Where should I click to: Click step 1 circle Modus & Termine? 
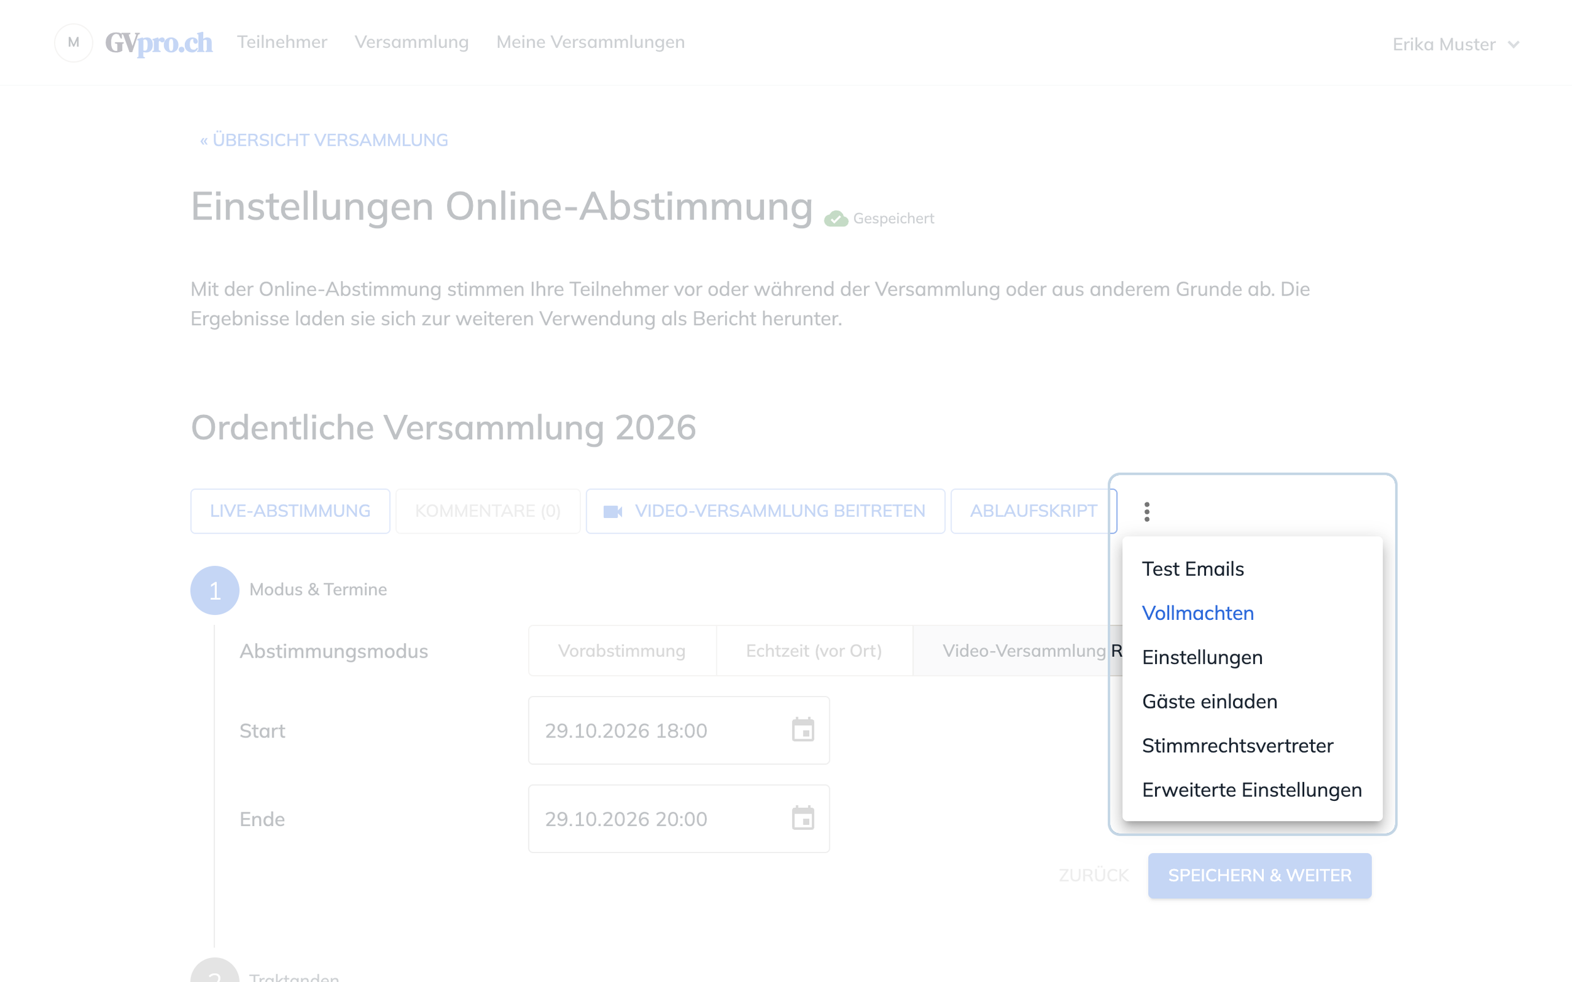pos(214,590)
